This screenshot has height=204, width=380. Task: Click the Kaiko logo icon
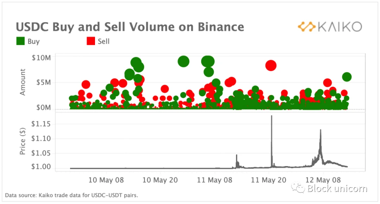point(306,27)
